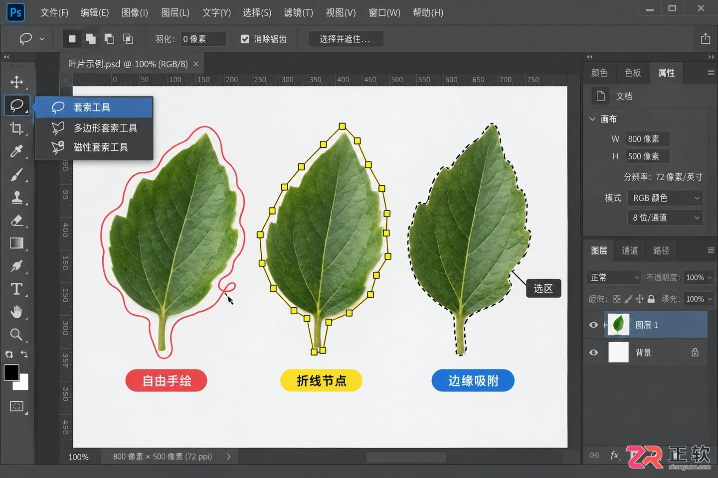This screenshot has height=478, width=718.
Task: Click the swap foreground/background colors icon
Action: (24, 354)
